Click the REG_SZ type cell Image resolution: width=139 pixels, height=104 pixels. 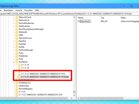[104, 21]
